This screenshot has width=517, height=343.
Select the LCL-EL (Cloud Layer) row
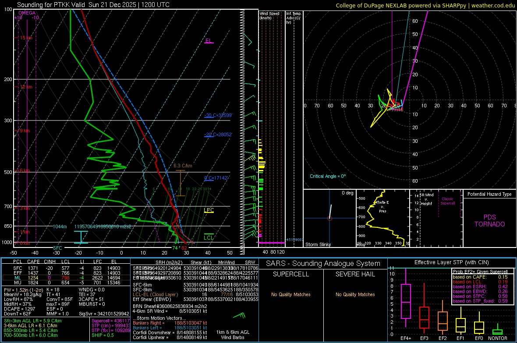[195, 294]
